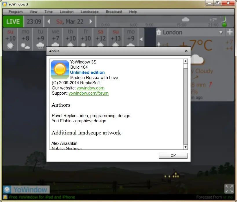Toggle the LIVE mode button
The height and width of the screenshot is (202, 237).
pyautogui.click(x=13, y=21)
